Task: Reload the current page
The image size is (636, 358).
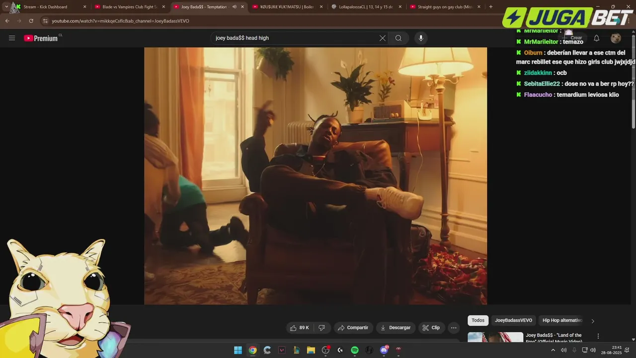Action: pyautogui.click(x=31, y=21)
